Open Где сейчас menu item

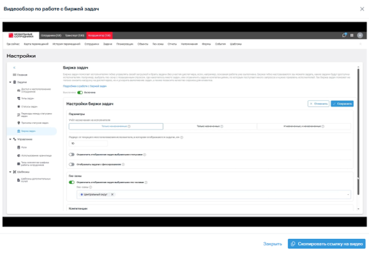[x=13, y=44]
